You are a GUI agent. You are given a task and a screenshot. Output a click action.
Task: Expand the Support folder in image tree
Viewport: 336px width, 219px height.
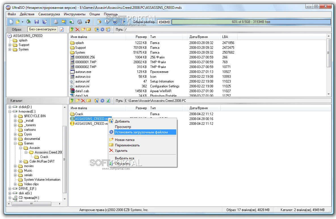pyautogui.click(x=10, y=45)
